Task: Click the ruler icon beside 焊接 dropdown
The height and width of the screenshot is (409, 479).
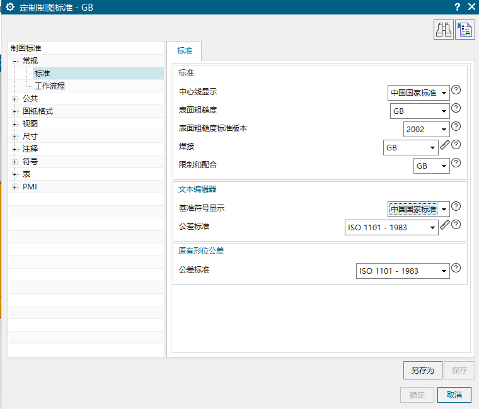Action: (445, 145)
